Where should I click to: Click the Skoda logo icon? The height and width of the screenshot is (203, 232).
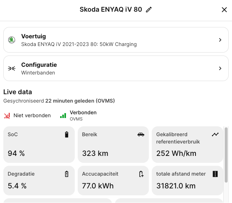tap(12, 40)
